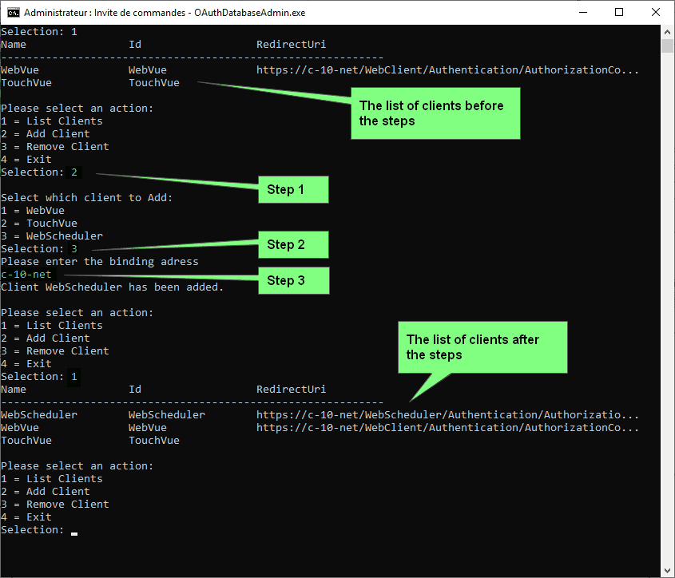
Task: Click the vertical scrollbar thumb
Action: [668, 46]
